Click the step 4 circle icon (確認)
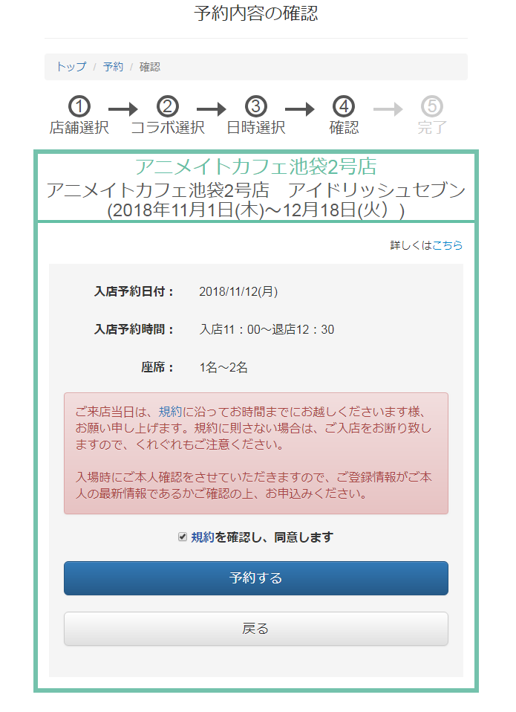 click(344, 107)
